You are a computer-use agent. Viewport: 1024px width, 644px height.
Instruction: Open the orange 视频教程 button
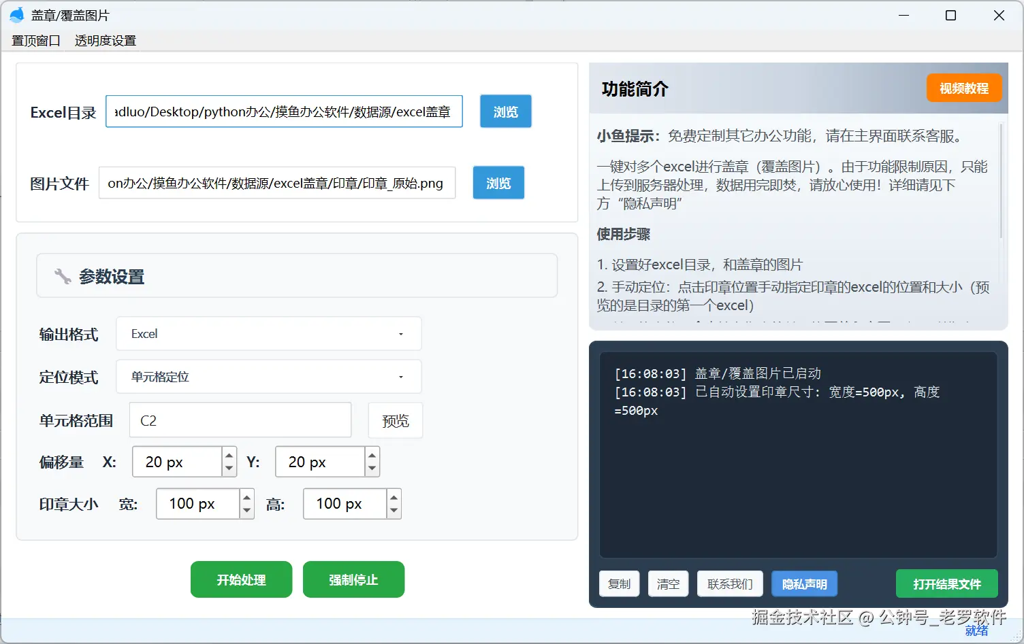(x=963, y=88)
